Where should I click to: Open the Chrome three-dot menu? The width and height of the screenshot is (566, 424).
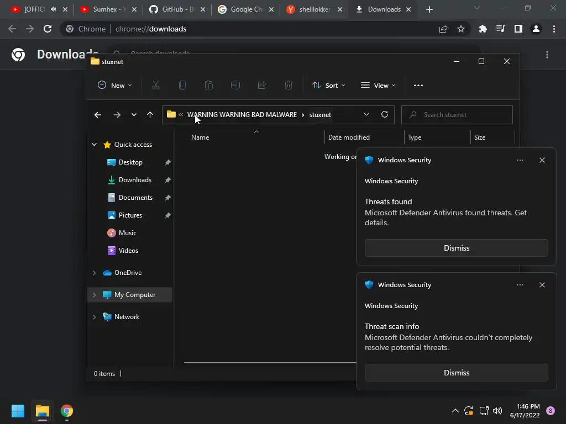[x=554, y=29]
